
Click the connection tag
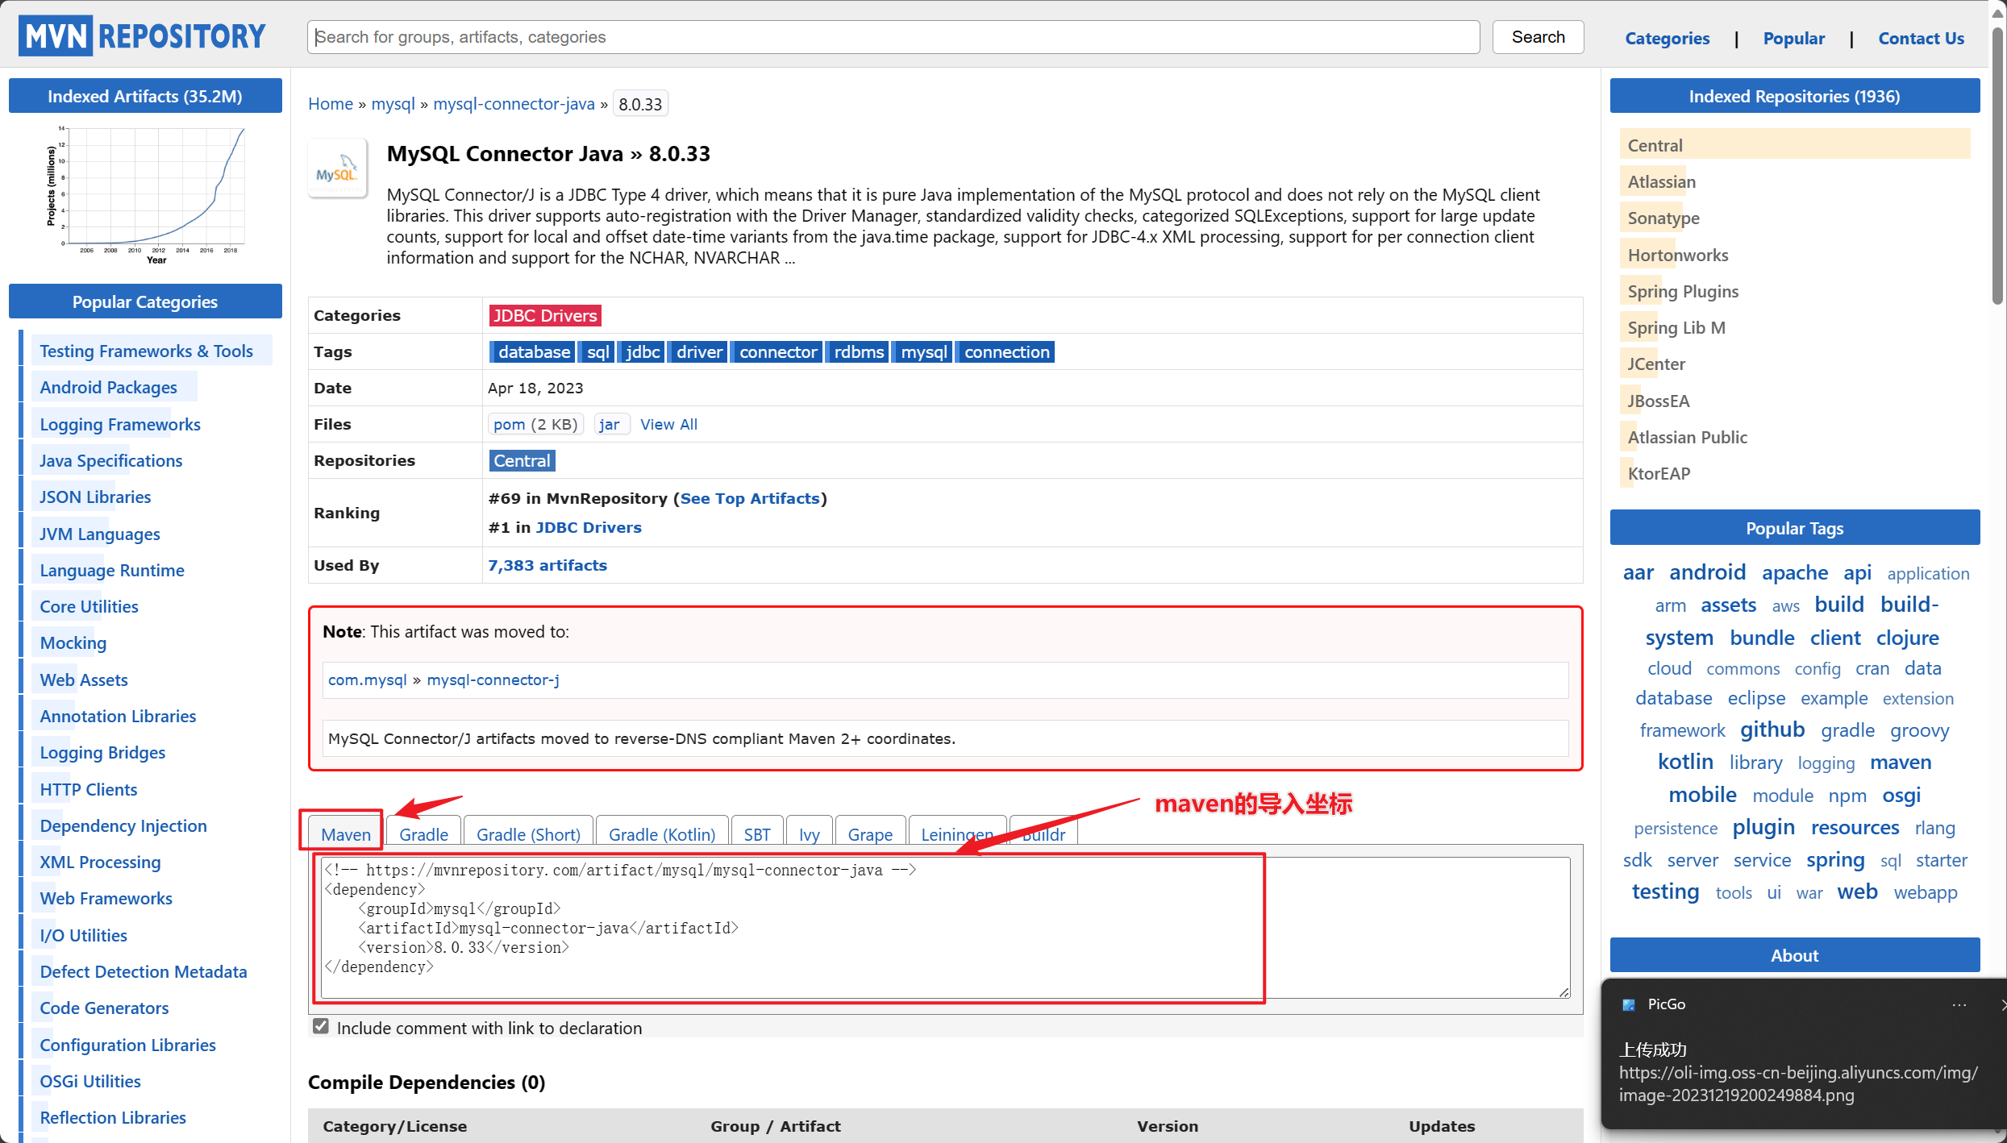coord(1006,351)
